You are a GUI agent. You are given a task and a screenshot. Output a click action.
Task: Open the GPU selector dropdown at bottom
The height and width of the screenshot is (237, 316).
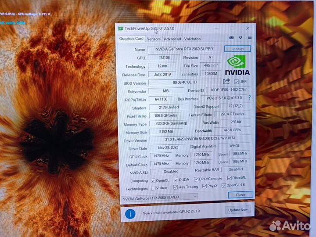click(x=160, y=197)
